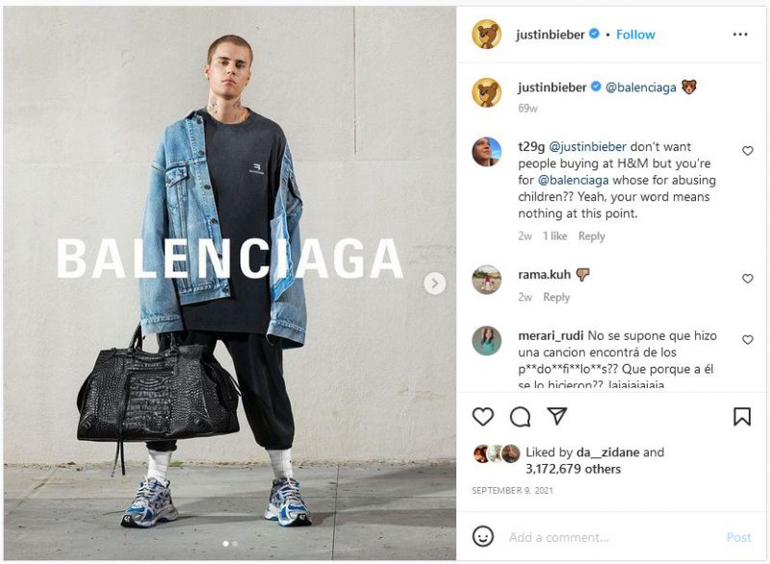The image size is (770, 564).
Task: Select second carousel dot indicator
Action: point(235,544)
